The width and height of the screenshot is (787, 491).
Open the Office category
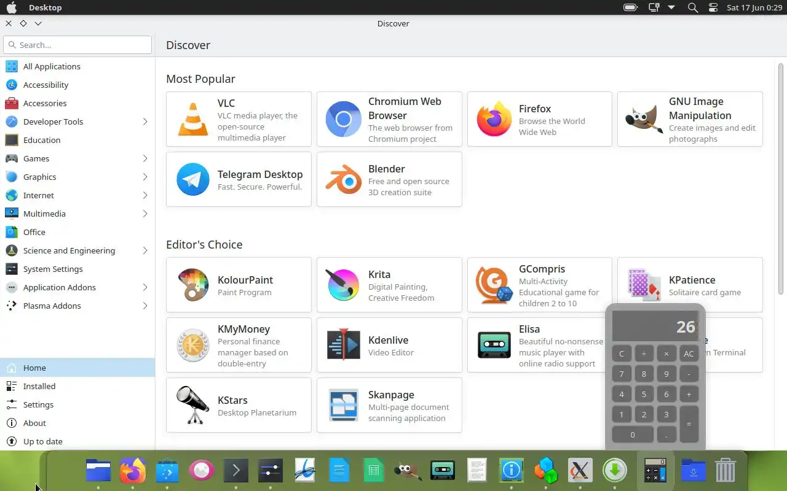coord(77,232)
